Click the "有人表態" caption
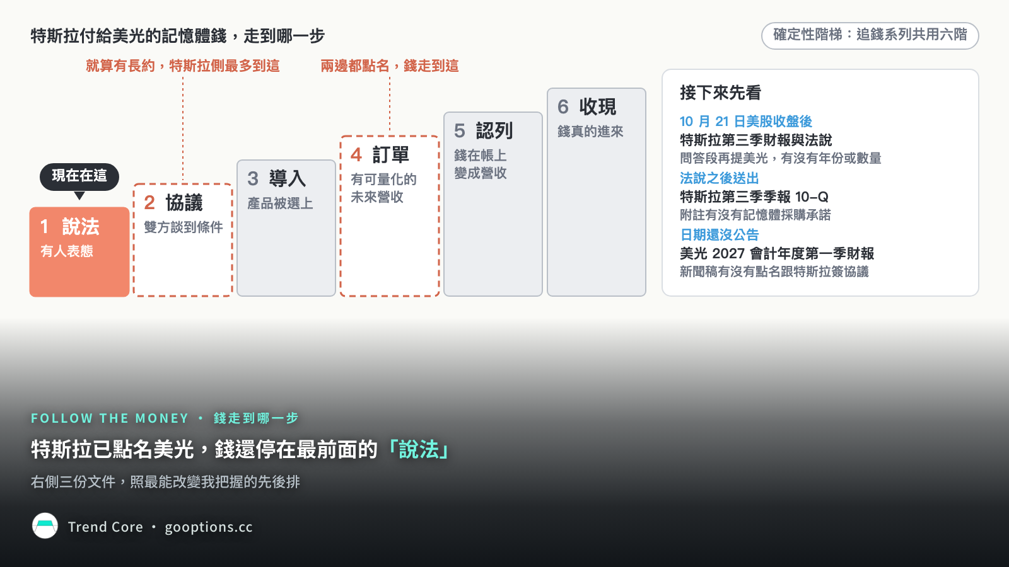1009x567 pixels. click(67, 251)
